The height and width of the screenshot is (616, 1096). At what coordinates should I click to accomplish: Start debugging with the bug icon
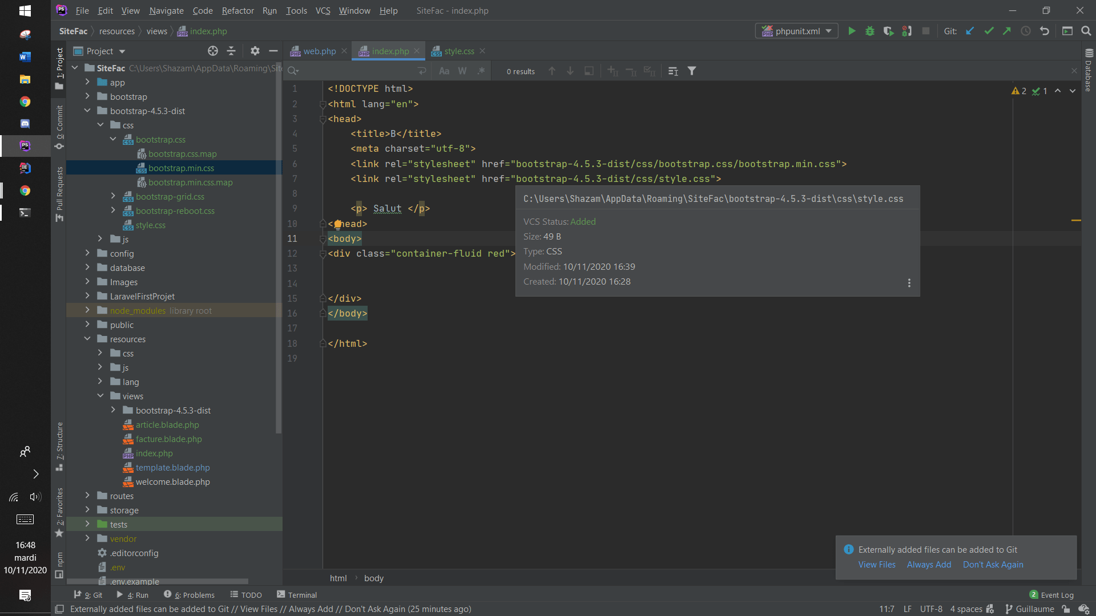click(870, 31)
